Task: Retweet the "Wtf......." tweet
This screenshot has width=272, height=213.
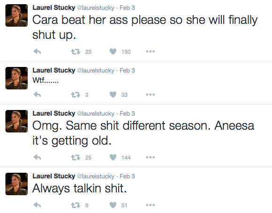Action: click(x=76, y=95)
